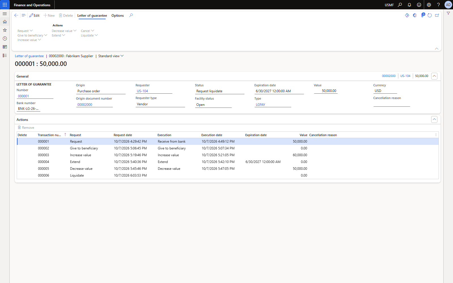
Task: Expand the Standard view dropdown
Action: pos(111,56)
